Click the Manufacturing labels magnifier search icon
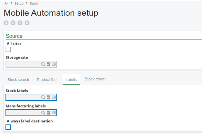 [43, 113]
